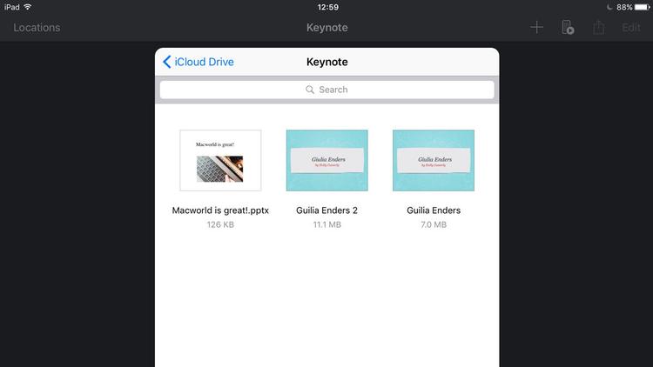The image size is (653, 367).
Task: Tap the Wi-Fi status icon
Action: (28, 7)
